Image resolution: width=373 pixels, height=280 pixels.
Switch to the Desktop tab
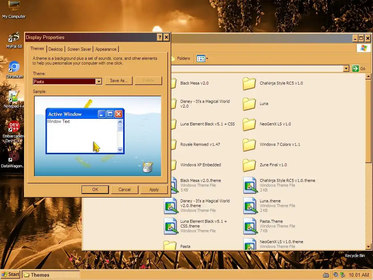pyautogui.click(x=55, y=49)
